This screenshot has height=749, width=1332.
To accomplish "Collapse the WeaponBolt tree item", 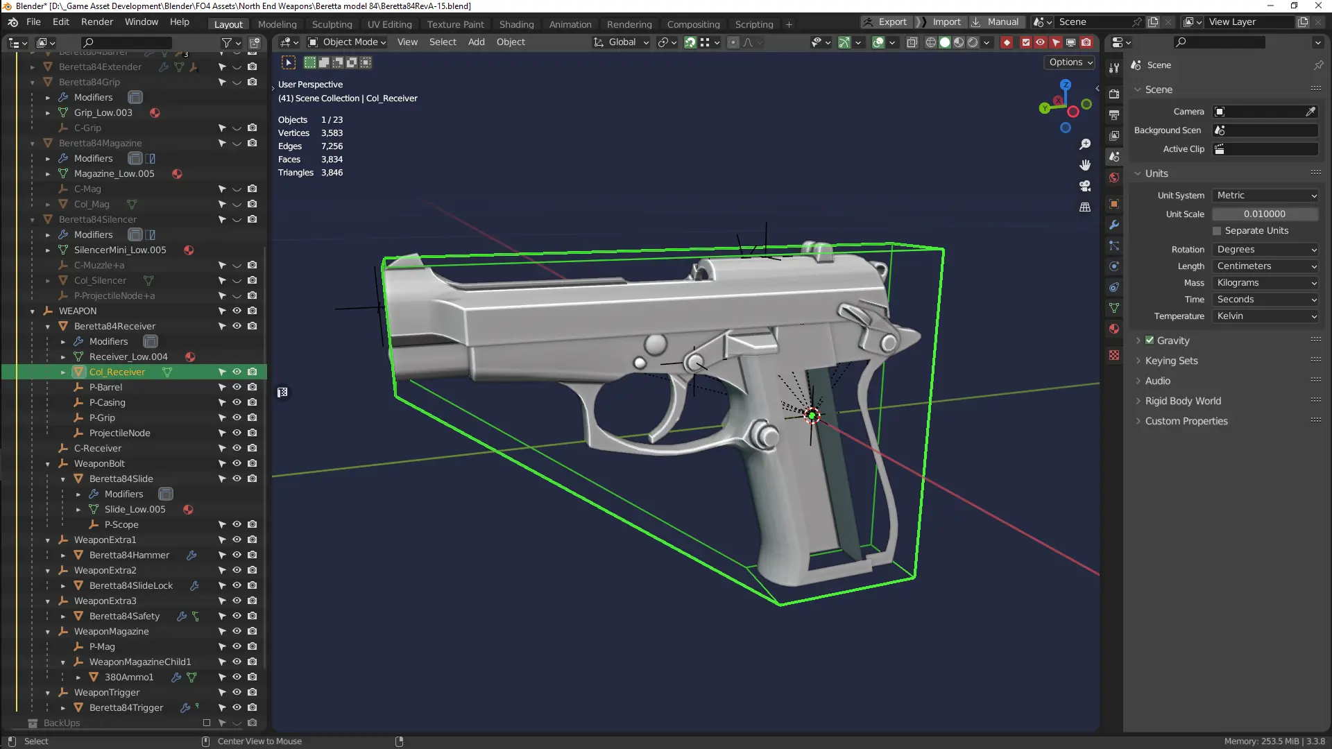I will 48,464.
